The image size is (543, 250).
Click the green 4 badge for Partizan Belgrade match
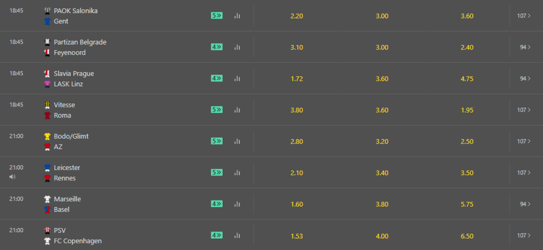coord(217,47)
